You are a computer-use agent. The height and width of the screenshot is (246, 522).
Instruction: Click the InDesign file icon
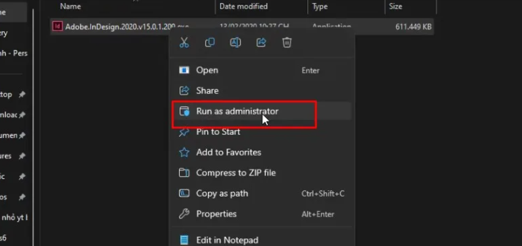[x=57, y=26]
